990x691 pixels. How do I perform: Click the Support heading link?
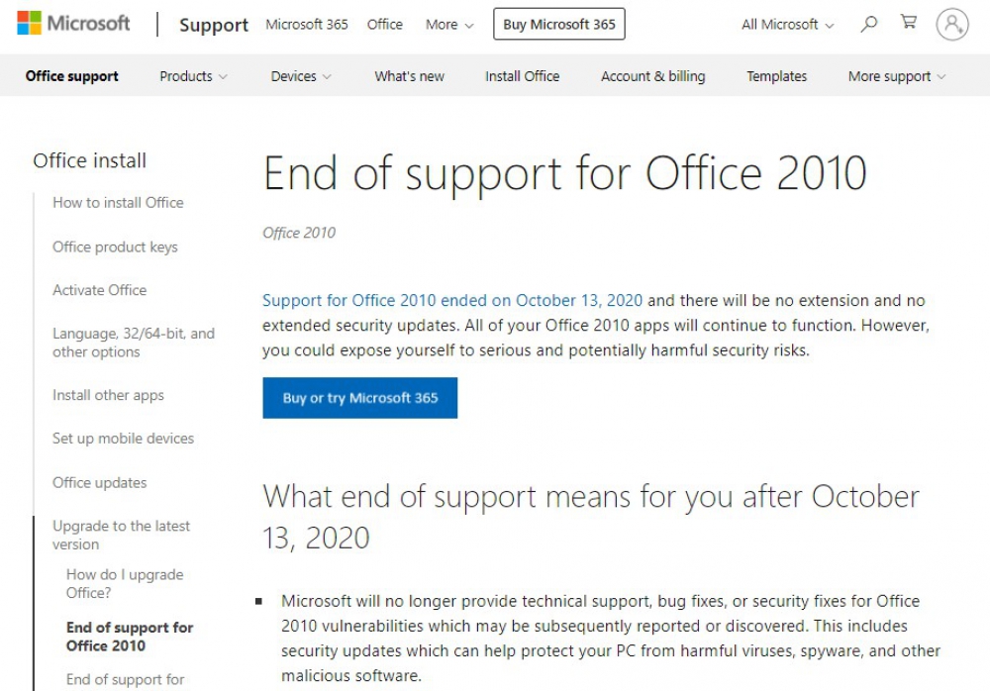(214, 25)
